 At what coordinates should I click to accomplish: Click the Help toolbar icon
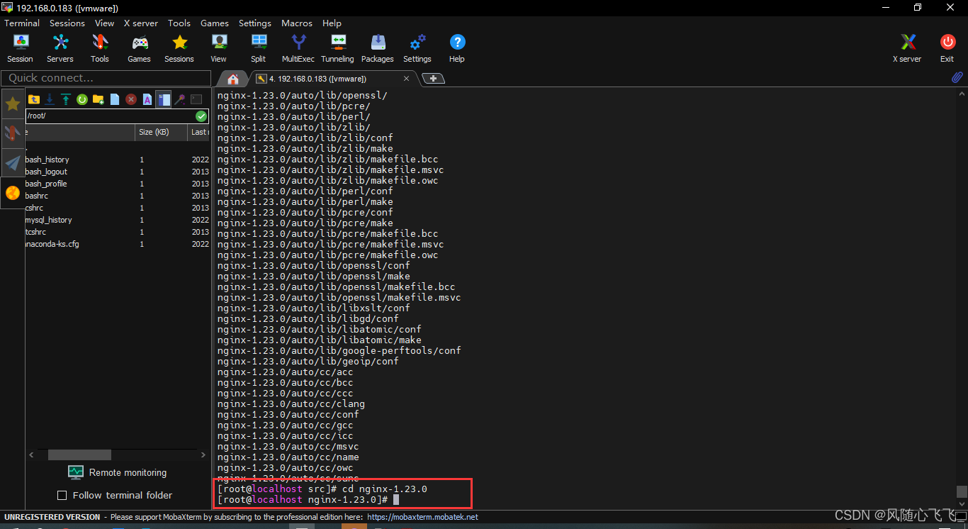[457, 48]
